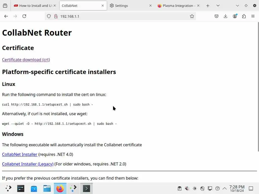Image resolution: width=259 pixels, height=194 pixels.
Task: Reload the current page
Action: pos(24,16)
